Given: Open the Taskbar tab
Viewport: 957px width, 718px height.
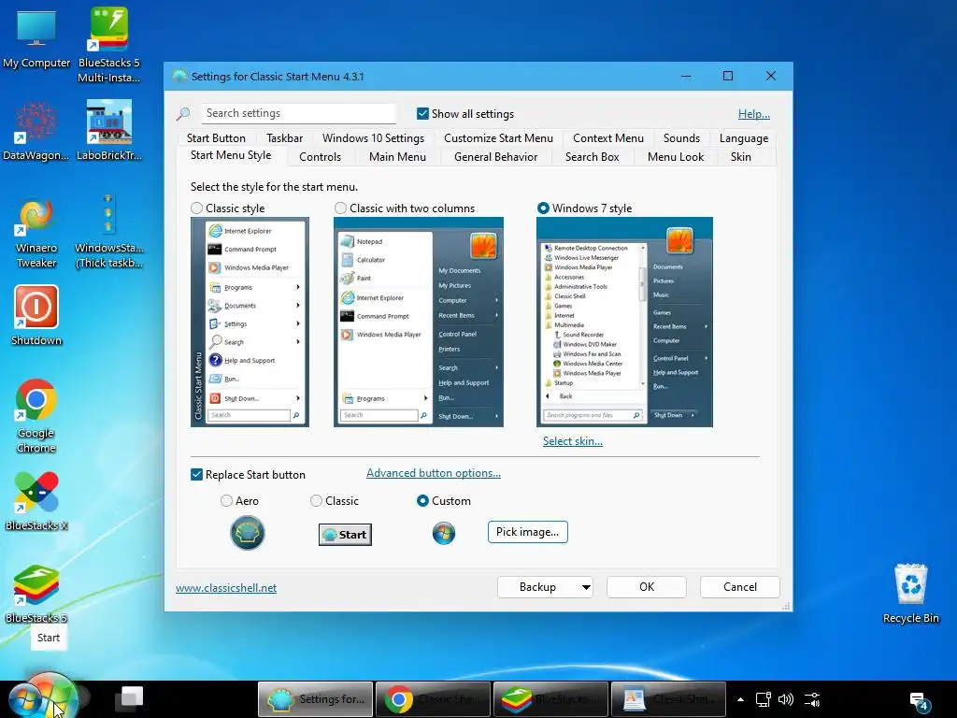Looking at the screenshot, I should [x=284, y=138].
